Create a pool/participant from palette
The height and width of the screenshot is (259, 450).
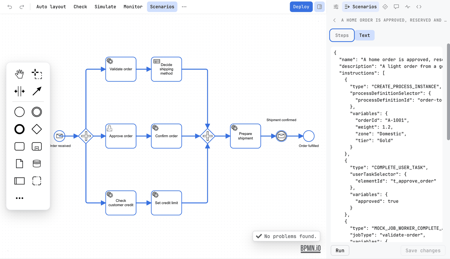point(19,181)
